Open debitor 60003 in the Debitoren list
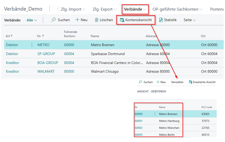The height and width of the screenshot is (142, 225). [138, 135]
